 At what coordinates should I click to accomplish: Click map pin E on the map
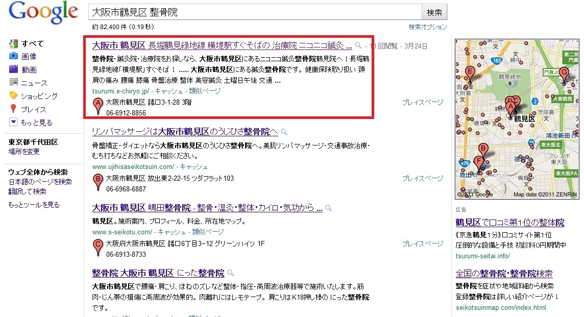click(x=470, y=74)
